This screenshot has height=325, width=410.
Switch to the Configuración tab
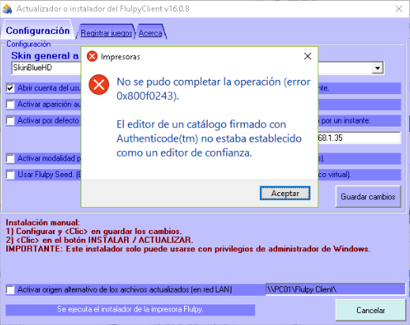(38, 31)
